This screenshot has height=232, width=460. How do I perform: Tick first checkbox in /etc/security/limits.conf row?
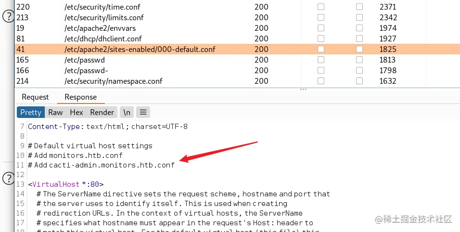click(321, 17)
